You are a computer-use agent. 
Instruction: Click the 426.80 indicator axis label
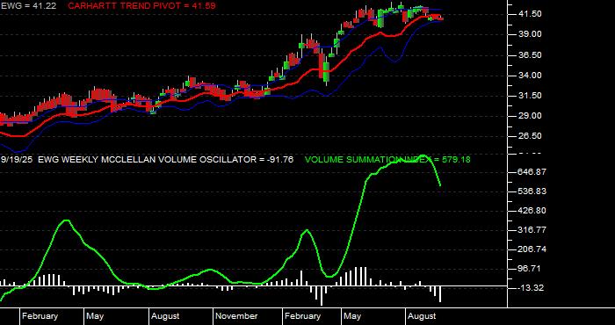(x=532, y=211)
